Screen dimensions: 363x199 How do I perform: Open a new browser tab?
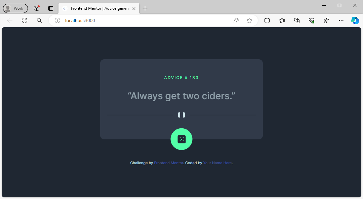point(145,8)
